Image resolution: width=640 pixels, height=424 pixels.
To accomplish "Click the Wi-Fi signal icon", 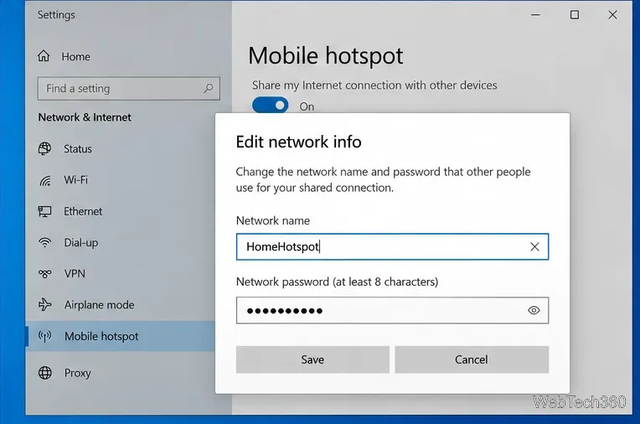I will (45, 180).
